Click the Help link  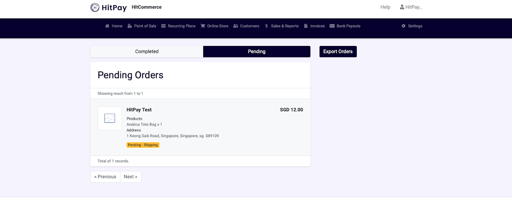[x=385, y=7]
